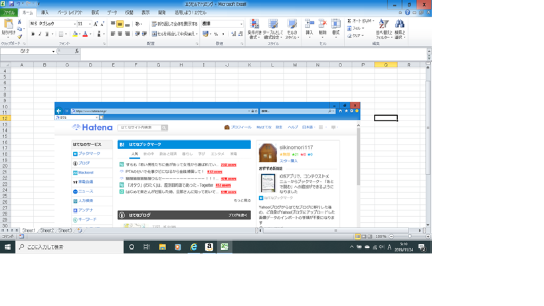
Task: Open the borders dropdown arrow
Action: (x=66, y=34)
